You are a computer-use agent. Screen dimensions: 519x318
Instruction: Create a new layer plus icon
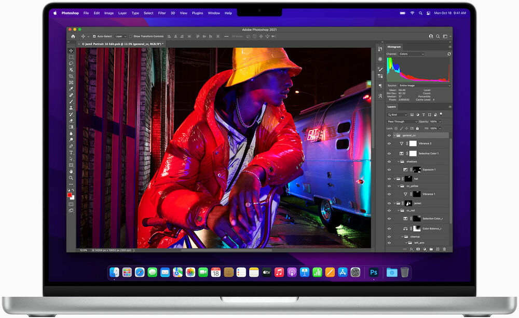[x=438, y=249]
